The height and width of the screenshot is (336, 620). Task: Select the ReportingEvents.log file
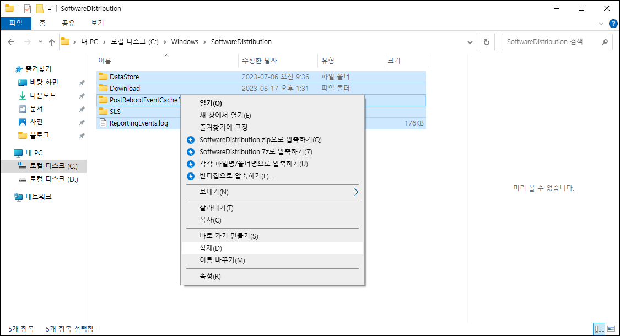pyautogui.click(x=139, y=123)
